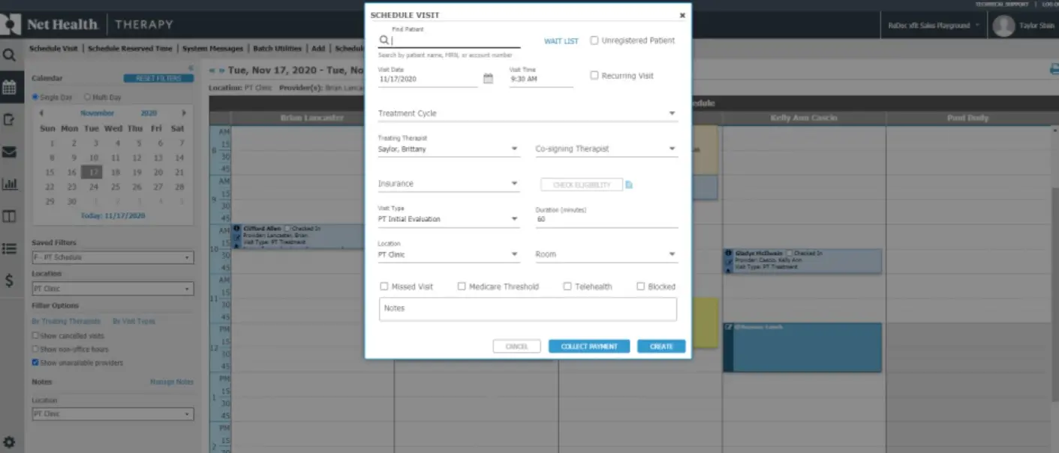Image resolution: width=1059 pixels, height=453 pixels.
Task: Open the Saved Filters dropdown
Action: (113, 257)
